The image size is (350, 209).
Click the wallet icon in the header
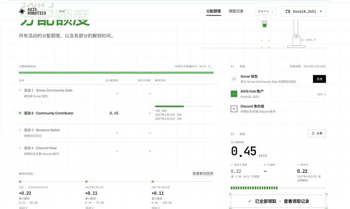tap(288, 11)
